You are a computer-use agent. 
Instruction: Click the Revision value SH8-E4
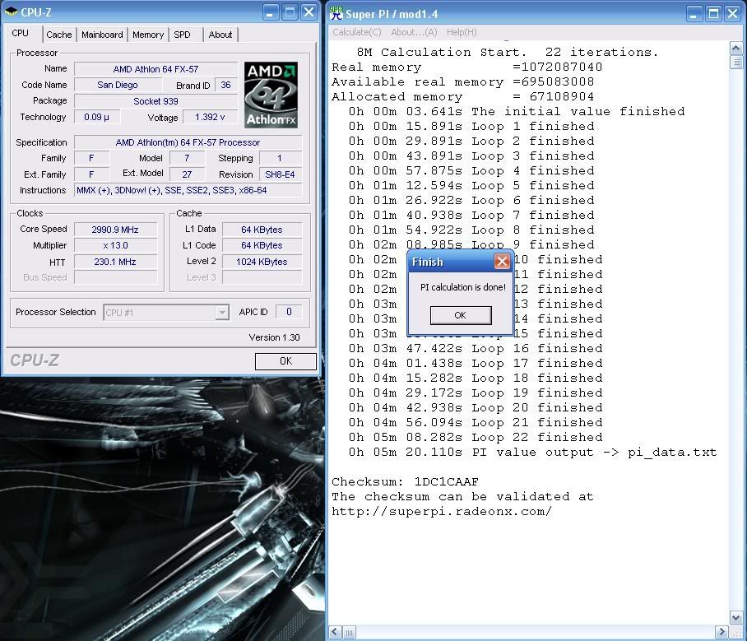(280, 174)
